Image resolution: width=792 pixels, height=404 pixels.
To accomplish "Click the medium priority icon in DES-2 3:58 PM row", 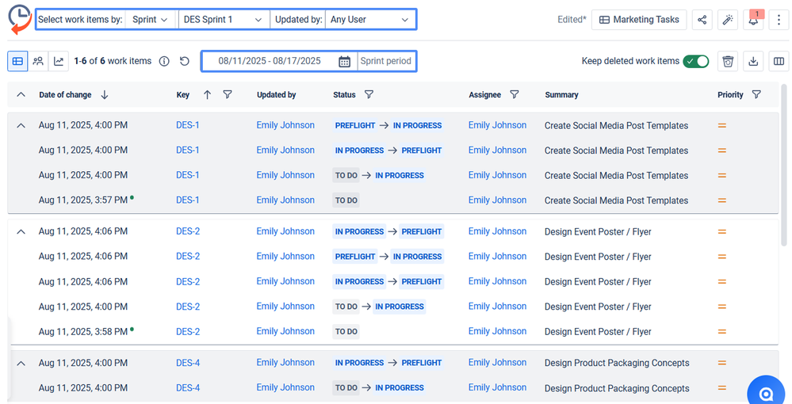I will (721, 331).
